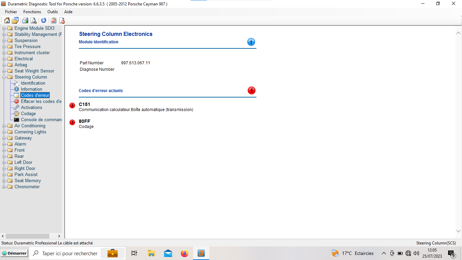Click the volume speaker tray icon

coord(416,253)
